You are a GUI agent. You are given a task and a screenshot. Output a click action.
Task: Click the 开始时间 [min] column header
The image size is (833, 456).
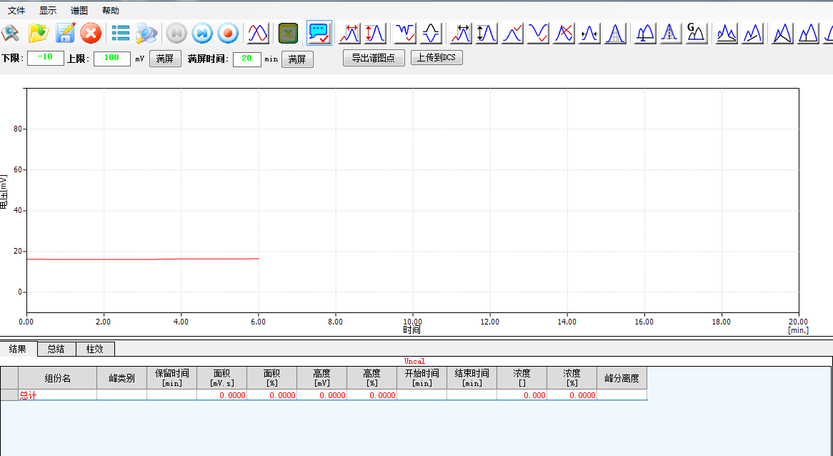pos(422,378)
